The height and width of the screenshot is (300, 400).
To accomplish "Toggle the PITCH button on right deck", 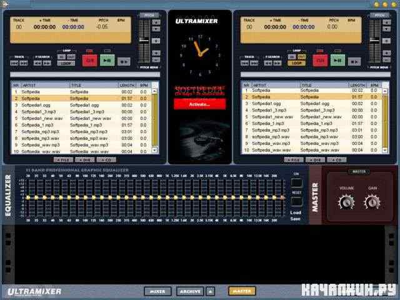I will (x=379, y=15).
